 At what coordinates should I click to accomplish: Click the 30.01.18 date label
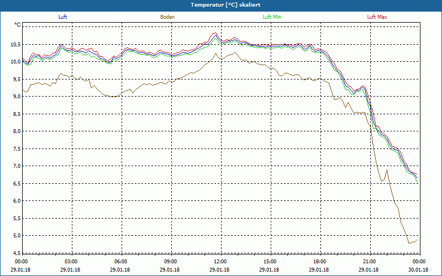tap(418, 270)
